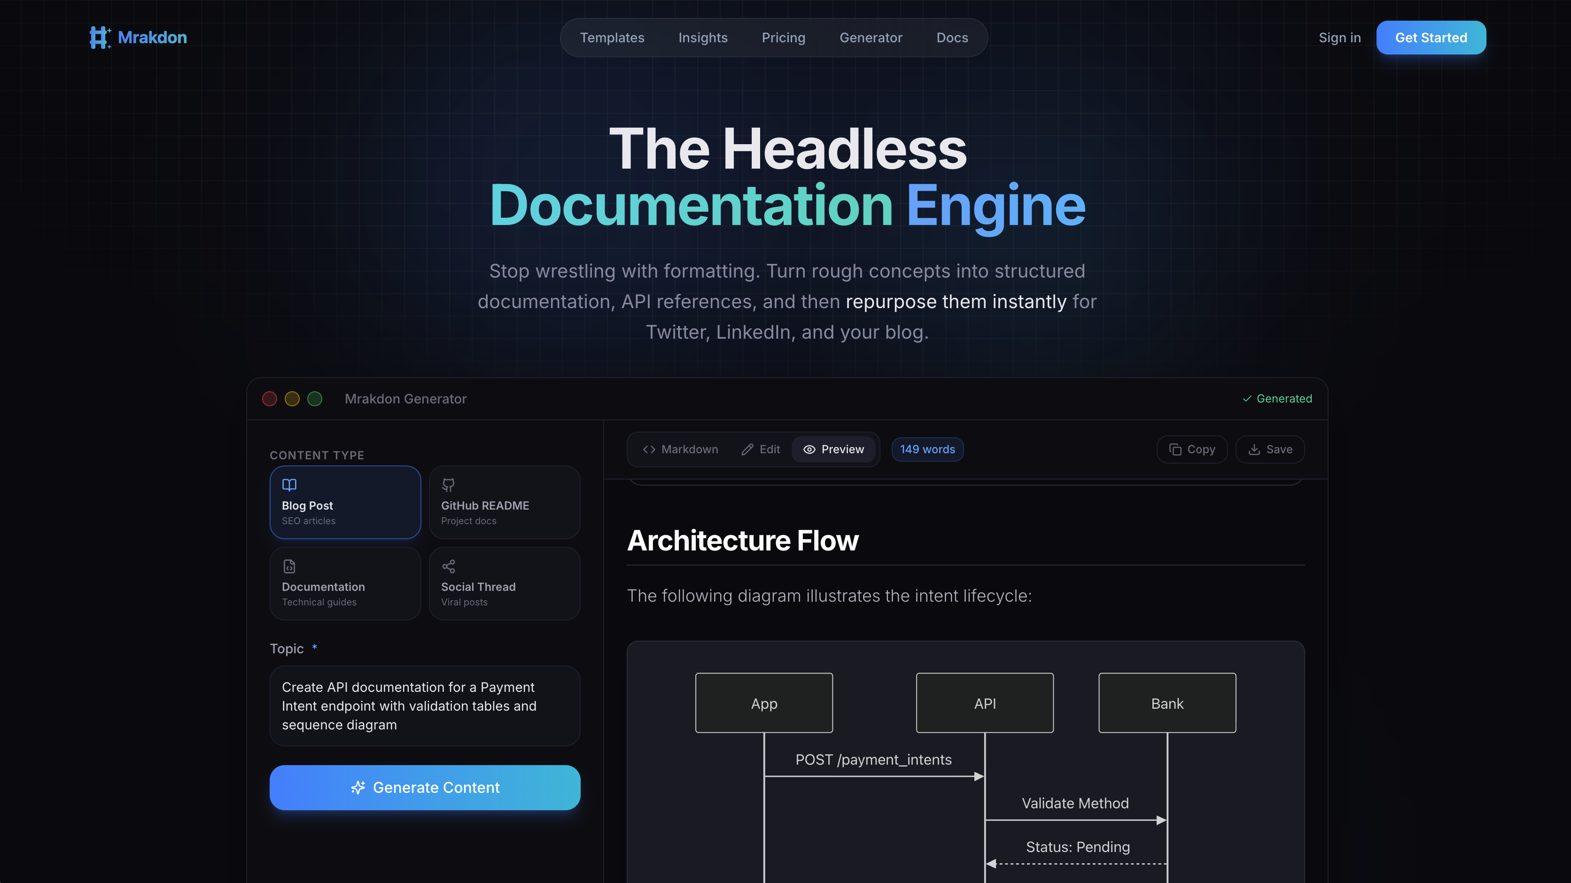Click the Save download icon
Screen dimensions: 1571x883
pos(1254,449)
